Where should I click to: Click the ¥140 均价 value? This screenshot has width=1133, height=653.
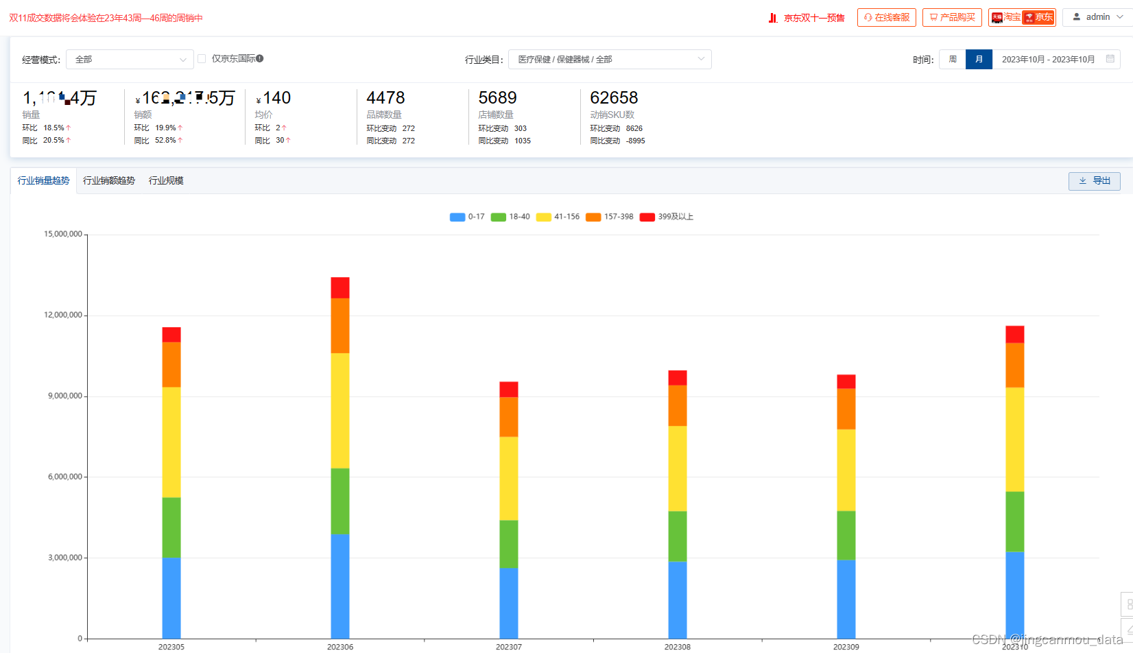tap(273, 98)
